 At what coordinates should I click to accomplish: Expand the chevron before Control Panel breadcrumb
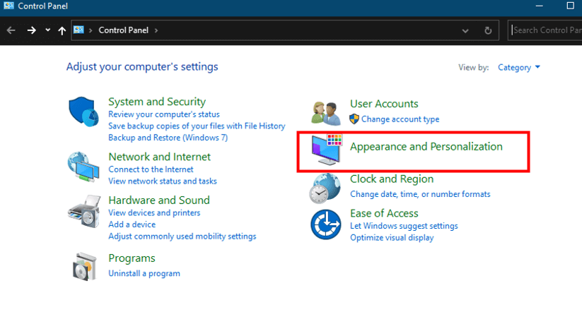tap(91, 30)
